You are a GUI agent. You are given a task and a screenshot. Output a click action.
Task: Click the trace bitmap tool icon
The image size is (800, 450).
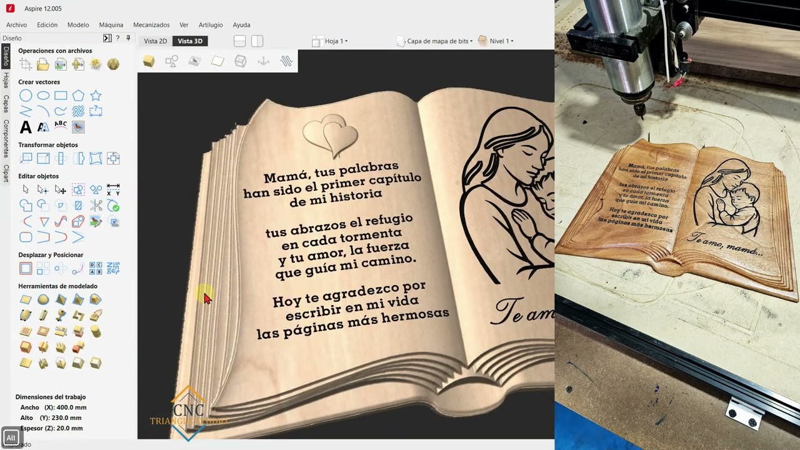pos(78,127)
